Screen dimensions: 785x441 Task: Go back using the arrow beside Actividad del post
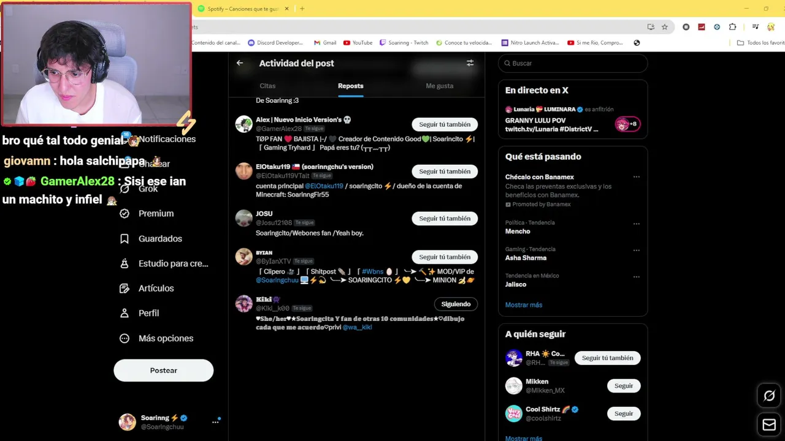pyautogui.click(x=240, y=63)
